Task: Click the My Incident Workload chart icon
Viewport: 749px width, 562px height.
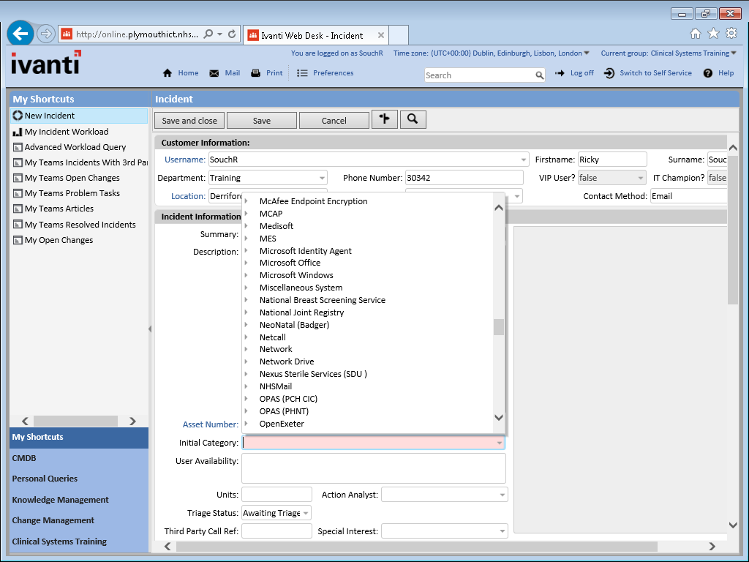Action: tap(18, 132)
